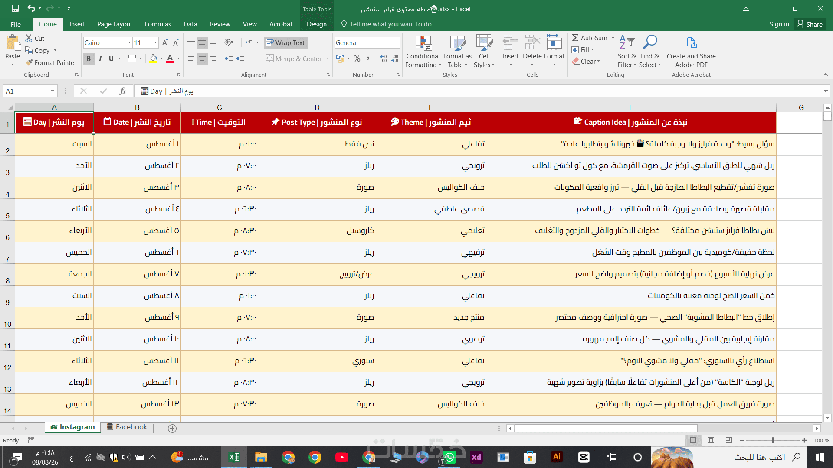Open the Formulas ribbon tab
Viewport: 833px width, 468px height.
(x=158, y=24)
